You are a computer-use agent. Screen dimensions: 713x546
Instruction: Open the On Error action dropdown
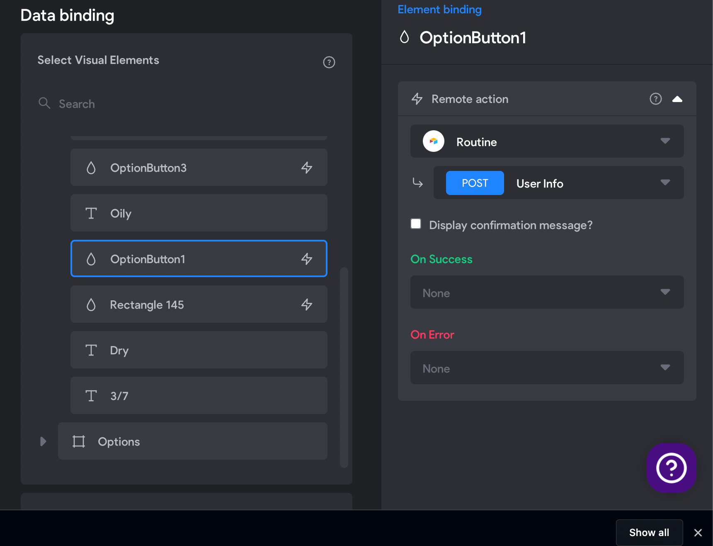pos(547,368)
